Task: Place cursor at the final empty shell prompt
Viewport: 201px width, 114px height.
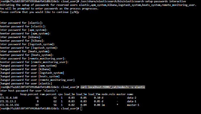Action: click(81, 108)
